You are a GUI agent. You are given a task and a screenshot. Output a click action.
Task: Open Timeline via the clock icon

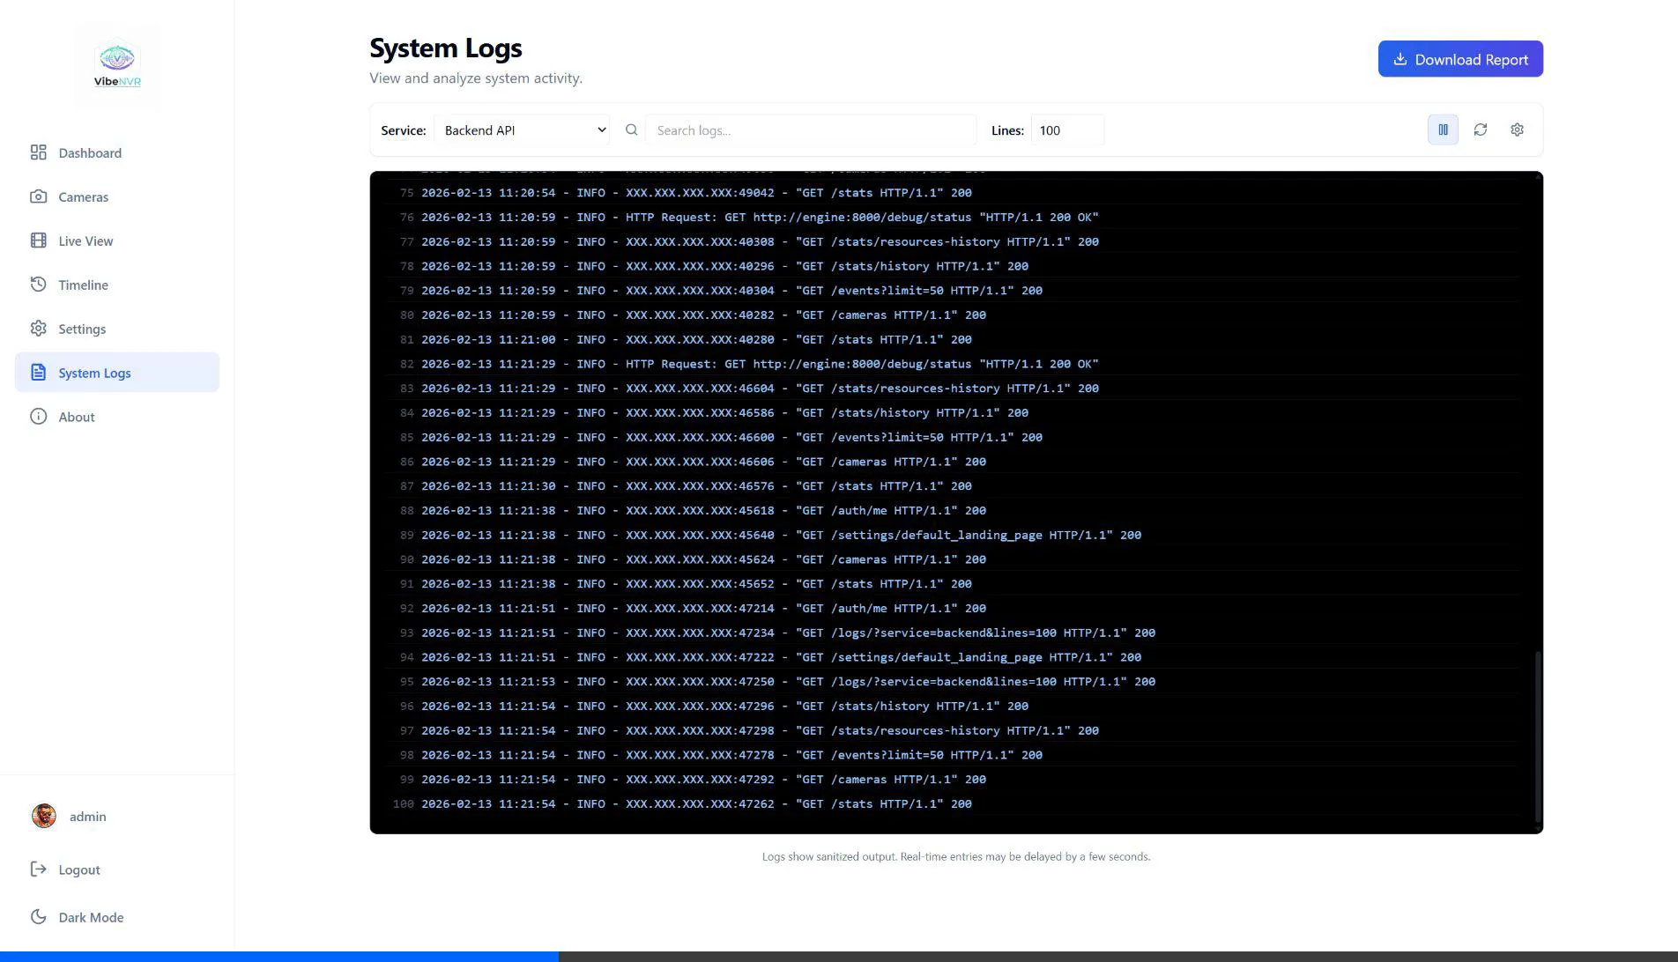tap(39, 285)
